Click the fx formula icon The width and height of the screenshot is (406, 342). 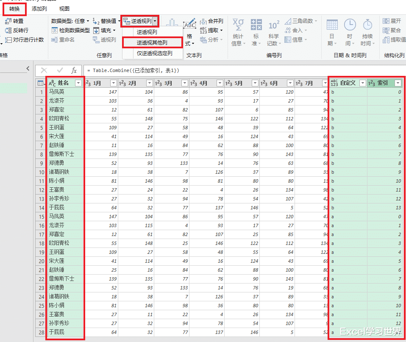[74, 70]
